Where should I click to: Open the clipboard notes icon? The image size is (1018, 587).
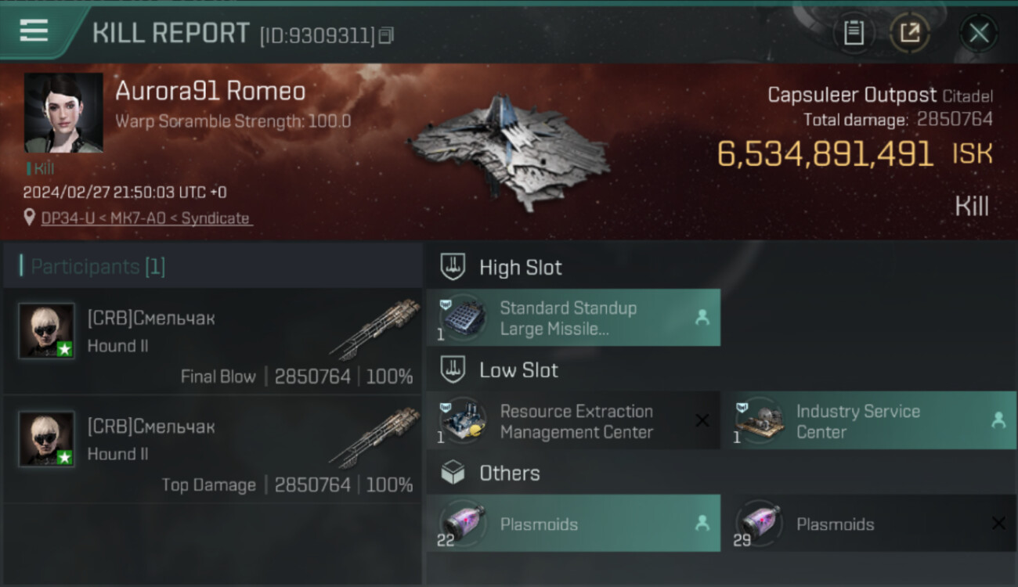pos(853,33)
